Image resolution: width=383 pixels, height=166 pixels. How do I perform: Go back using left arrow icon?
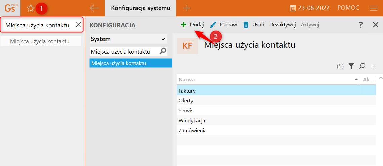[x=95, y=8]
